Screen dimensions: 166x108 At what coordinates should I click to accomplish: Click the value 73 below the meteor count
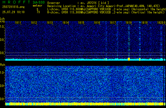click(38, 12)
